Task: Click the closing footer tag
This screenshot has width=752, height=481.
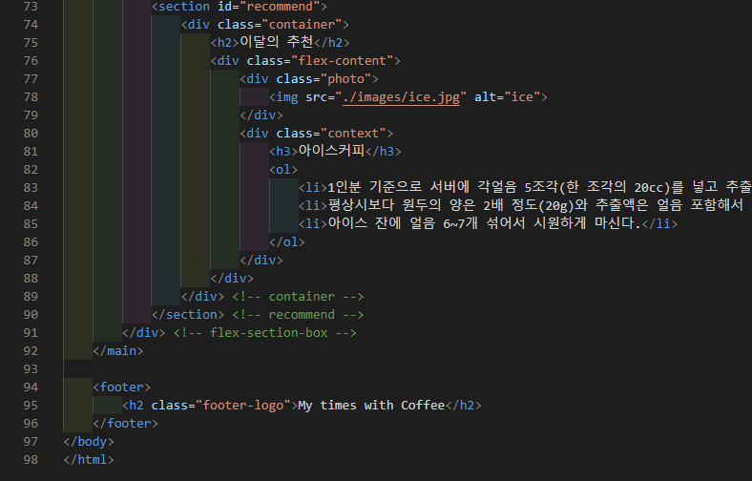Action: [x=125, y=424]
